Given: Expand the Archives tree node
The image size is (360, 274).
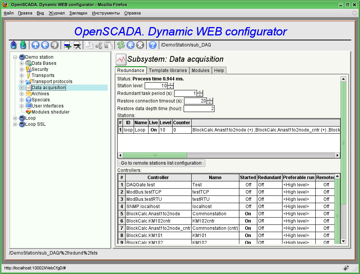Looking at the screenshot, I should coord(21,94).
